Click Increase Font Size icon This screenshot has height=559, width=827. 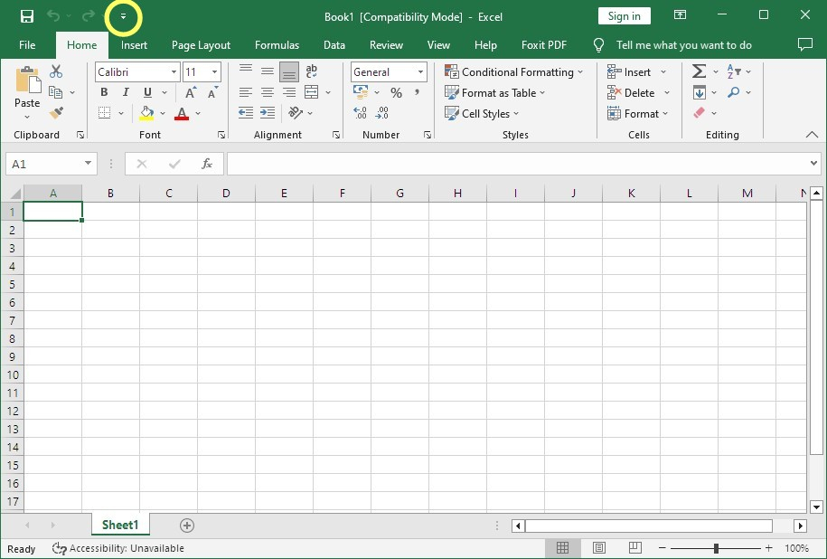(x=191, y=93)
